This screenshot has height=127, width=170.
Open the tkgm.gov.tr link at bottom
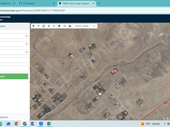[x=4, y=117]
